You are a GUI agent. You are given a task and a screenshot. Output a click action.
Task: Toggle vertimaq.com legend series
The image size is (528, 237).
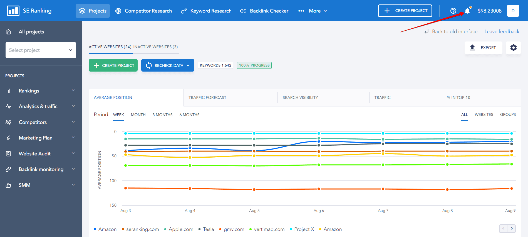click(x=267, y=229)
